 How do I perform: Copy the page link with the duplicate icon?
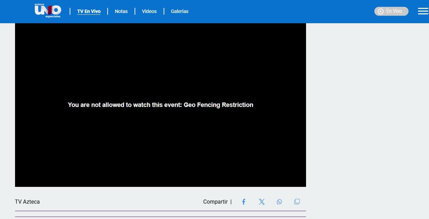pyautogui.click(x=297, y=202)
